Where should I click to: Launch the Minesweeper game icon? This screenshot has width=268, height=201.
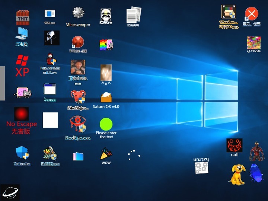click(x=78, y=14)
